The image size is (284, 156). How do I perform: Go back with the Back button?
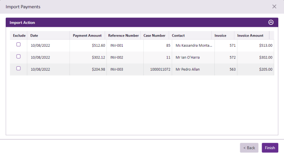[249, 147]
